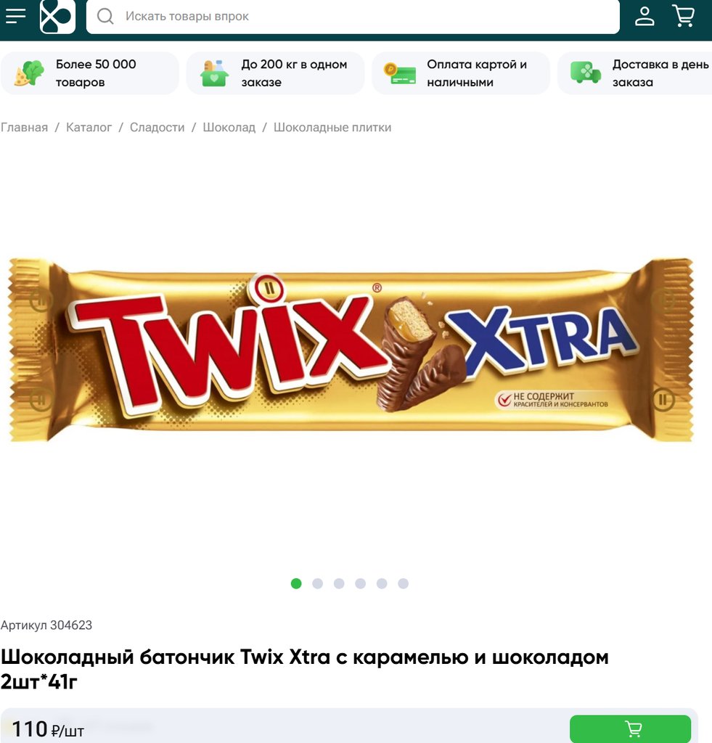712x743 pixels.
Task: Go to Главная breadcrumb
Action: [x=24, y=128]
